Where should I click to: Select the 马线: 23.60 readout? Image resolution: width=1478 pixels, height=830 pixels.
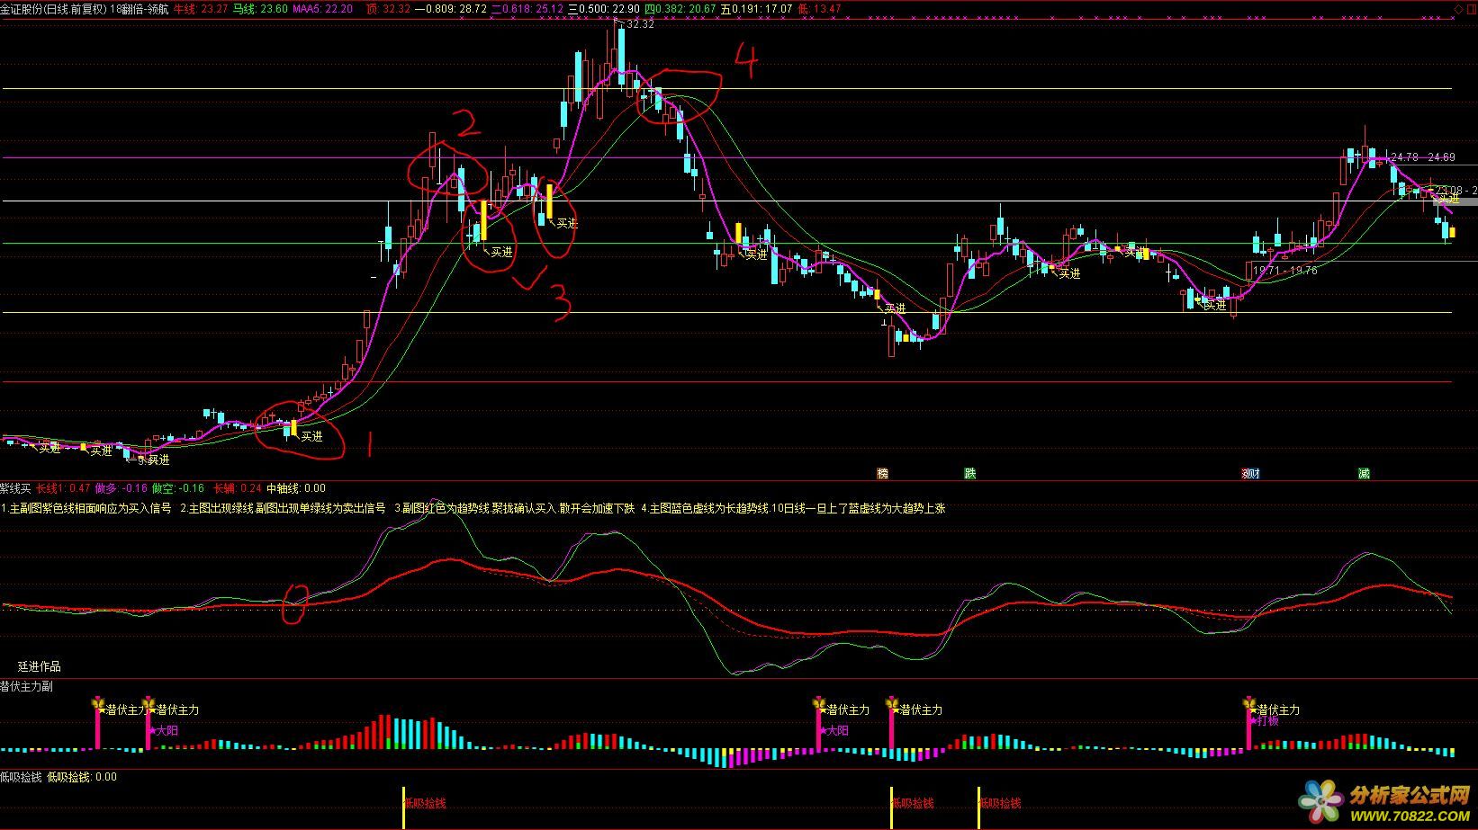(260, 8)
